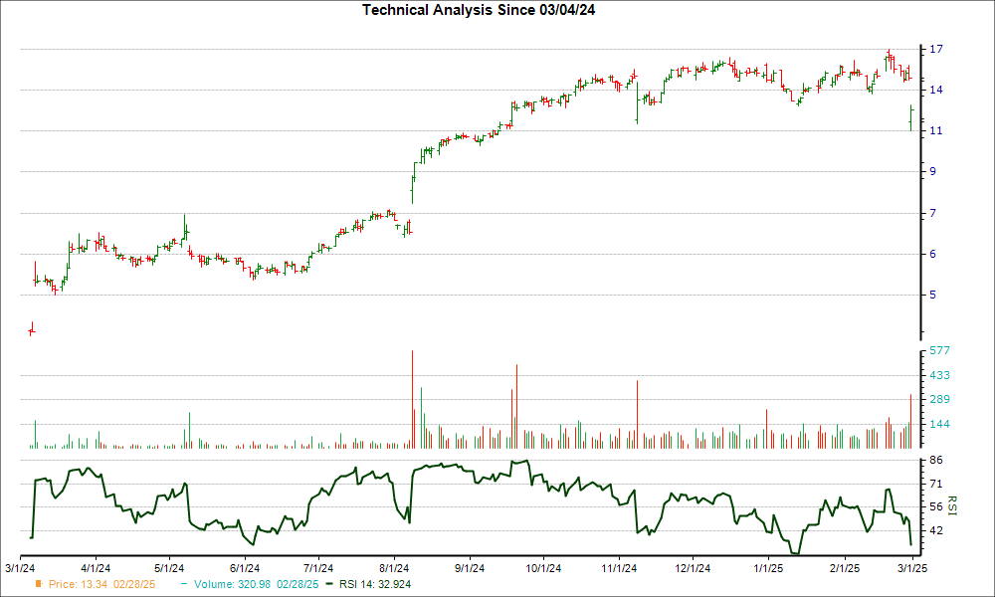Click the 4/1/24 date axis label
Screen dimensions: 995x597
click(x=96, y=568)
